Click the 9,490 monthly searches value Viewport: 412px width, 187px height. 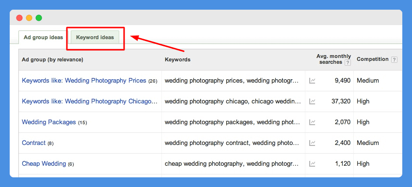coord(343,81)
